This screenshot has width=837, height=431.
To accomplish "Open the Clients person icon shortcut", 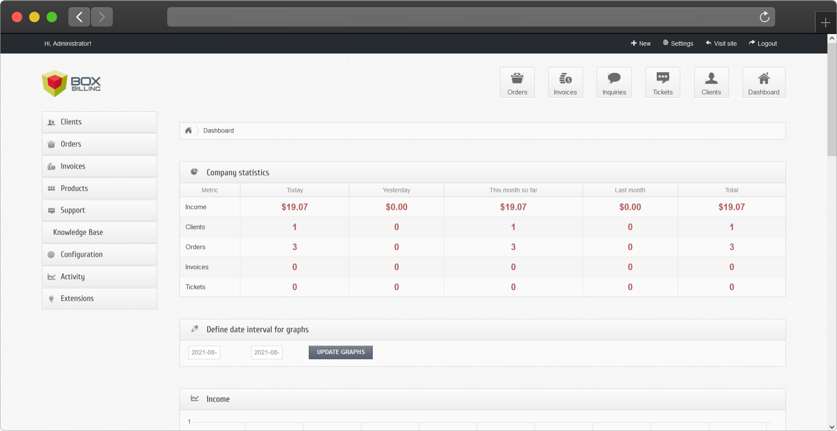I will [711, 83].
